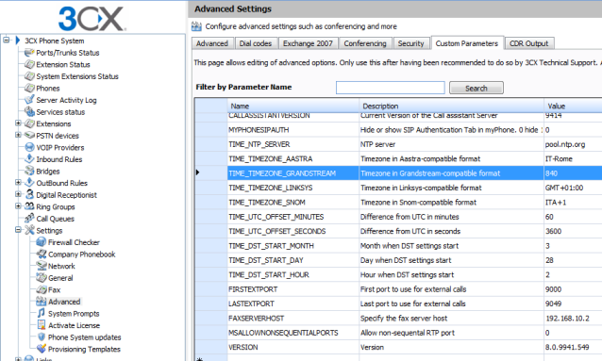Image resolution: width=602 pixels, height=361 pixels.
Task: Click the Activate License icon
Action: (x=42, y=325)
